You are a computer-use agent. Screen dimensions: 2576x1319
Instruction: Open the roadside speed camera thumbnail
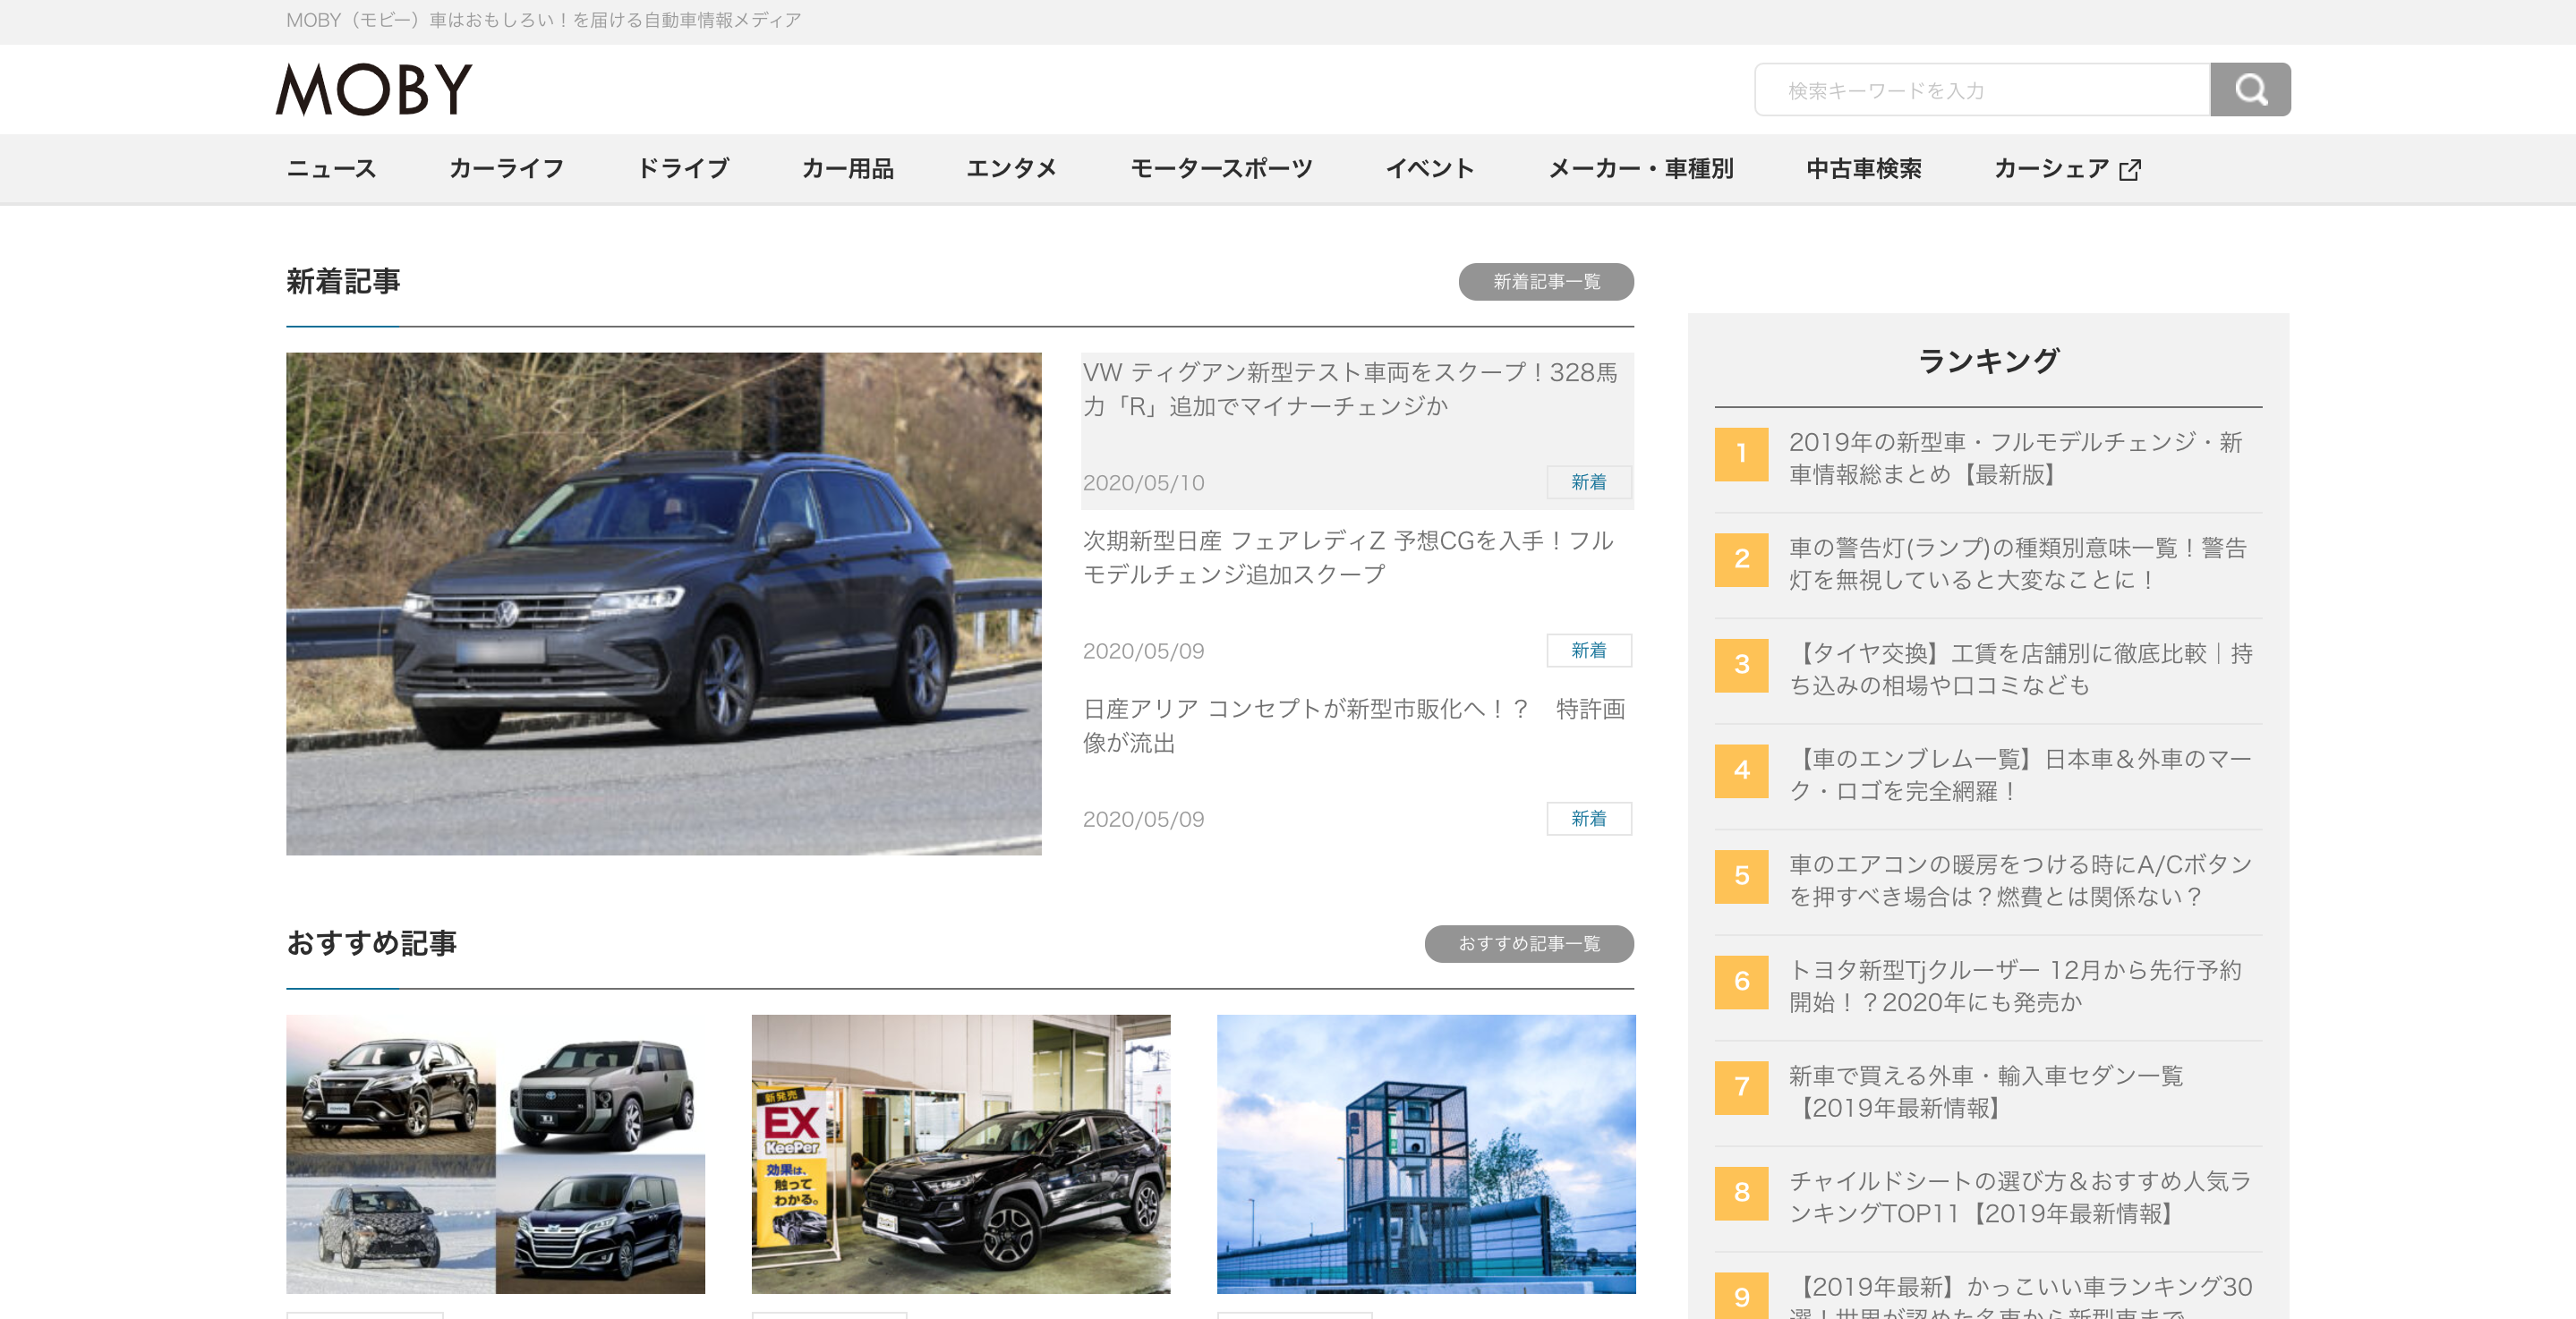click(x=1426, y=1154)
